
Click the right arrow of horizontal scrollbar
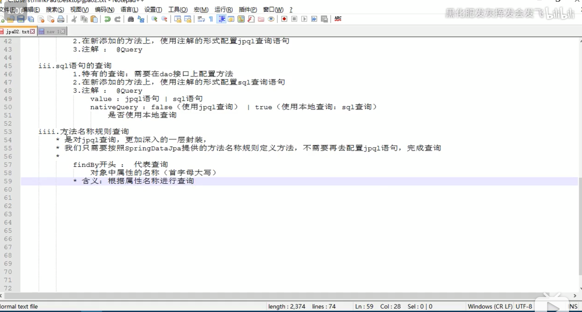tap(575, 295)
